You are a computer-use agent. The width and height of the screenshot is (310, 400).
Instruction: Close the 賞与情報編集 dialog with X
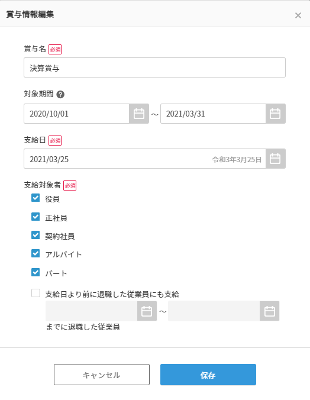click(x=298, y=15)
